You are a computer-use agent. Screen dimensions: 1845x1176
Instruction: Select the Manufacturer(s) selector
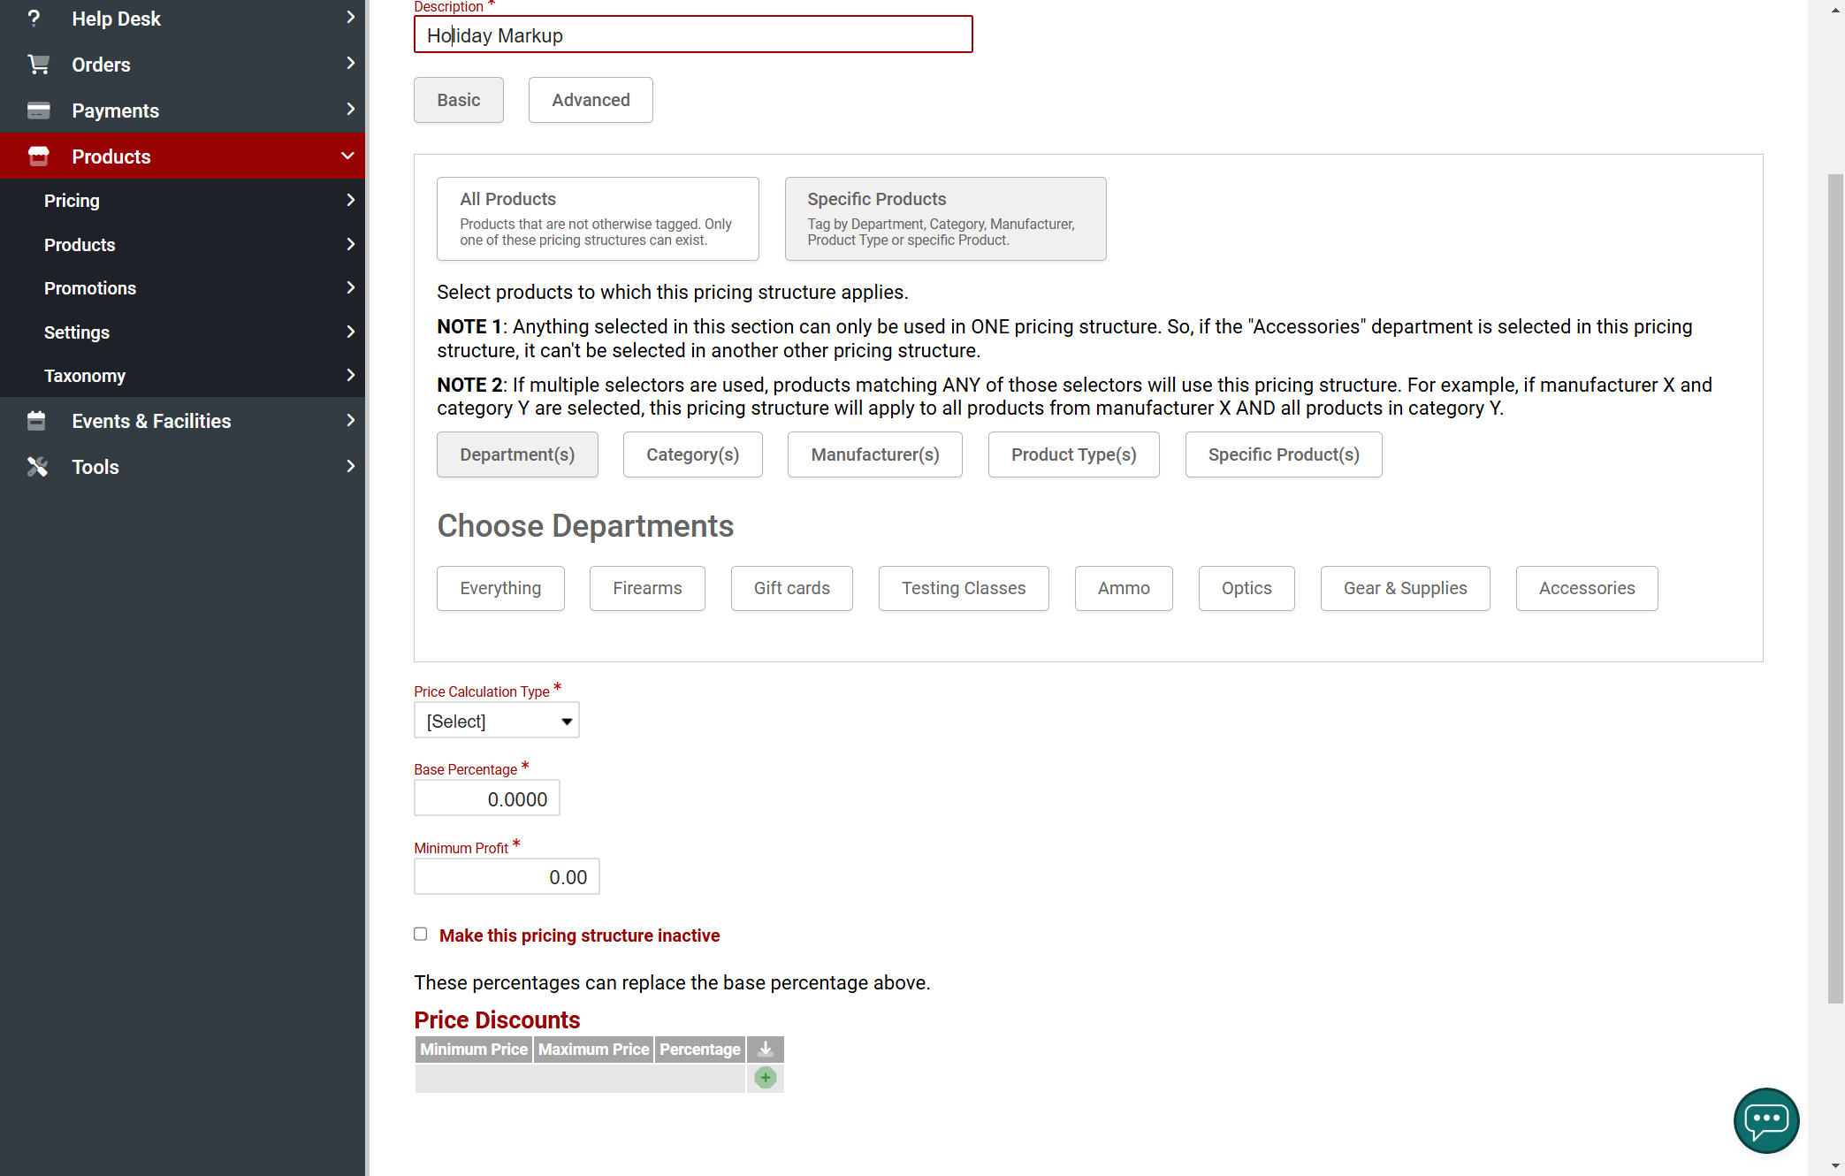pyautogui.click(x=875, y=454)
